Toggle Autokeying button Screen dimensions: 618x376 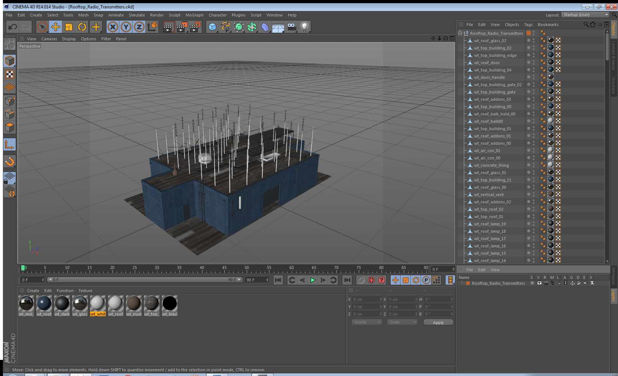(x=371, y=280)
